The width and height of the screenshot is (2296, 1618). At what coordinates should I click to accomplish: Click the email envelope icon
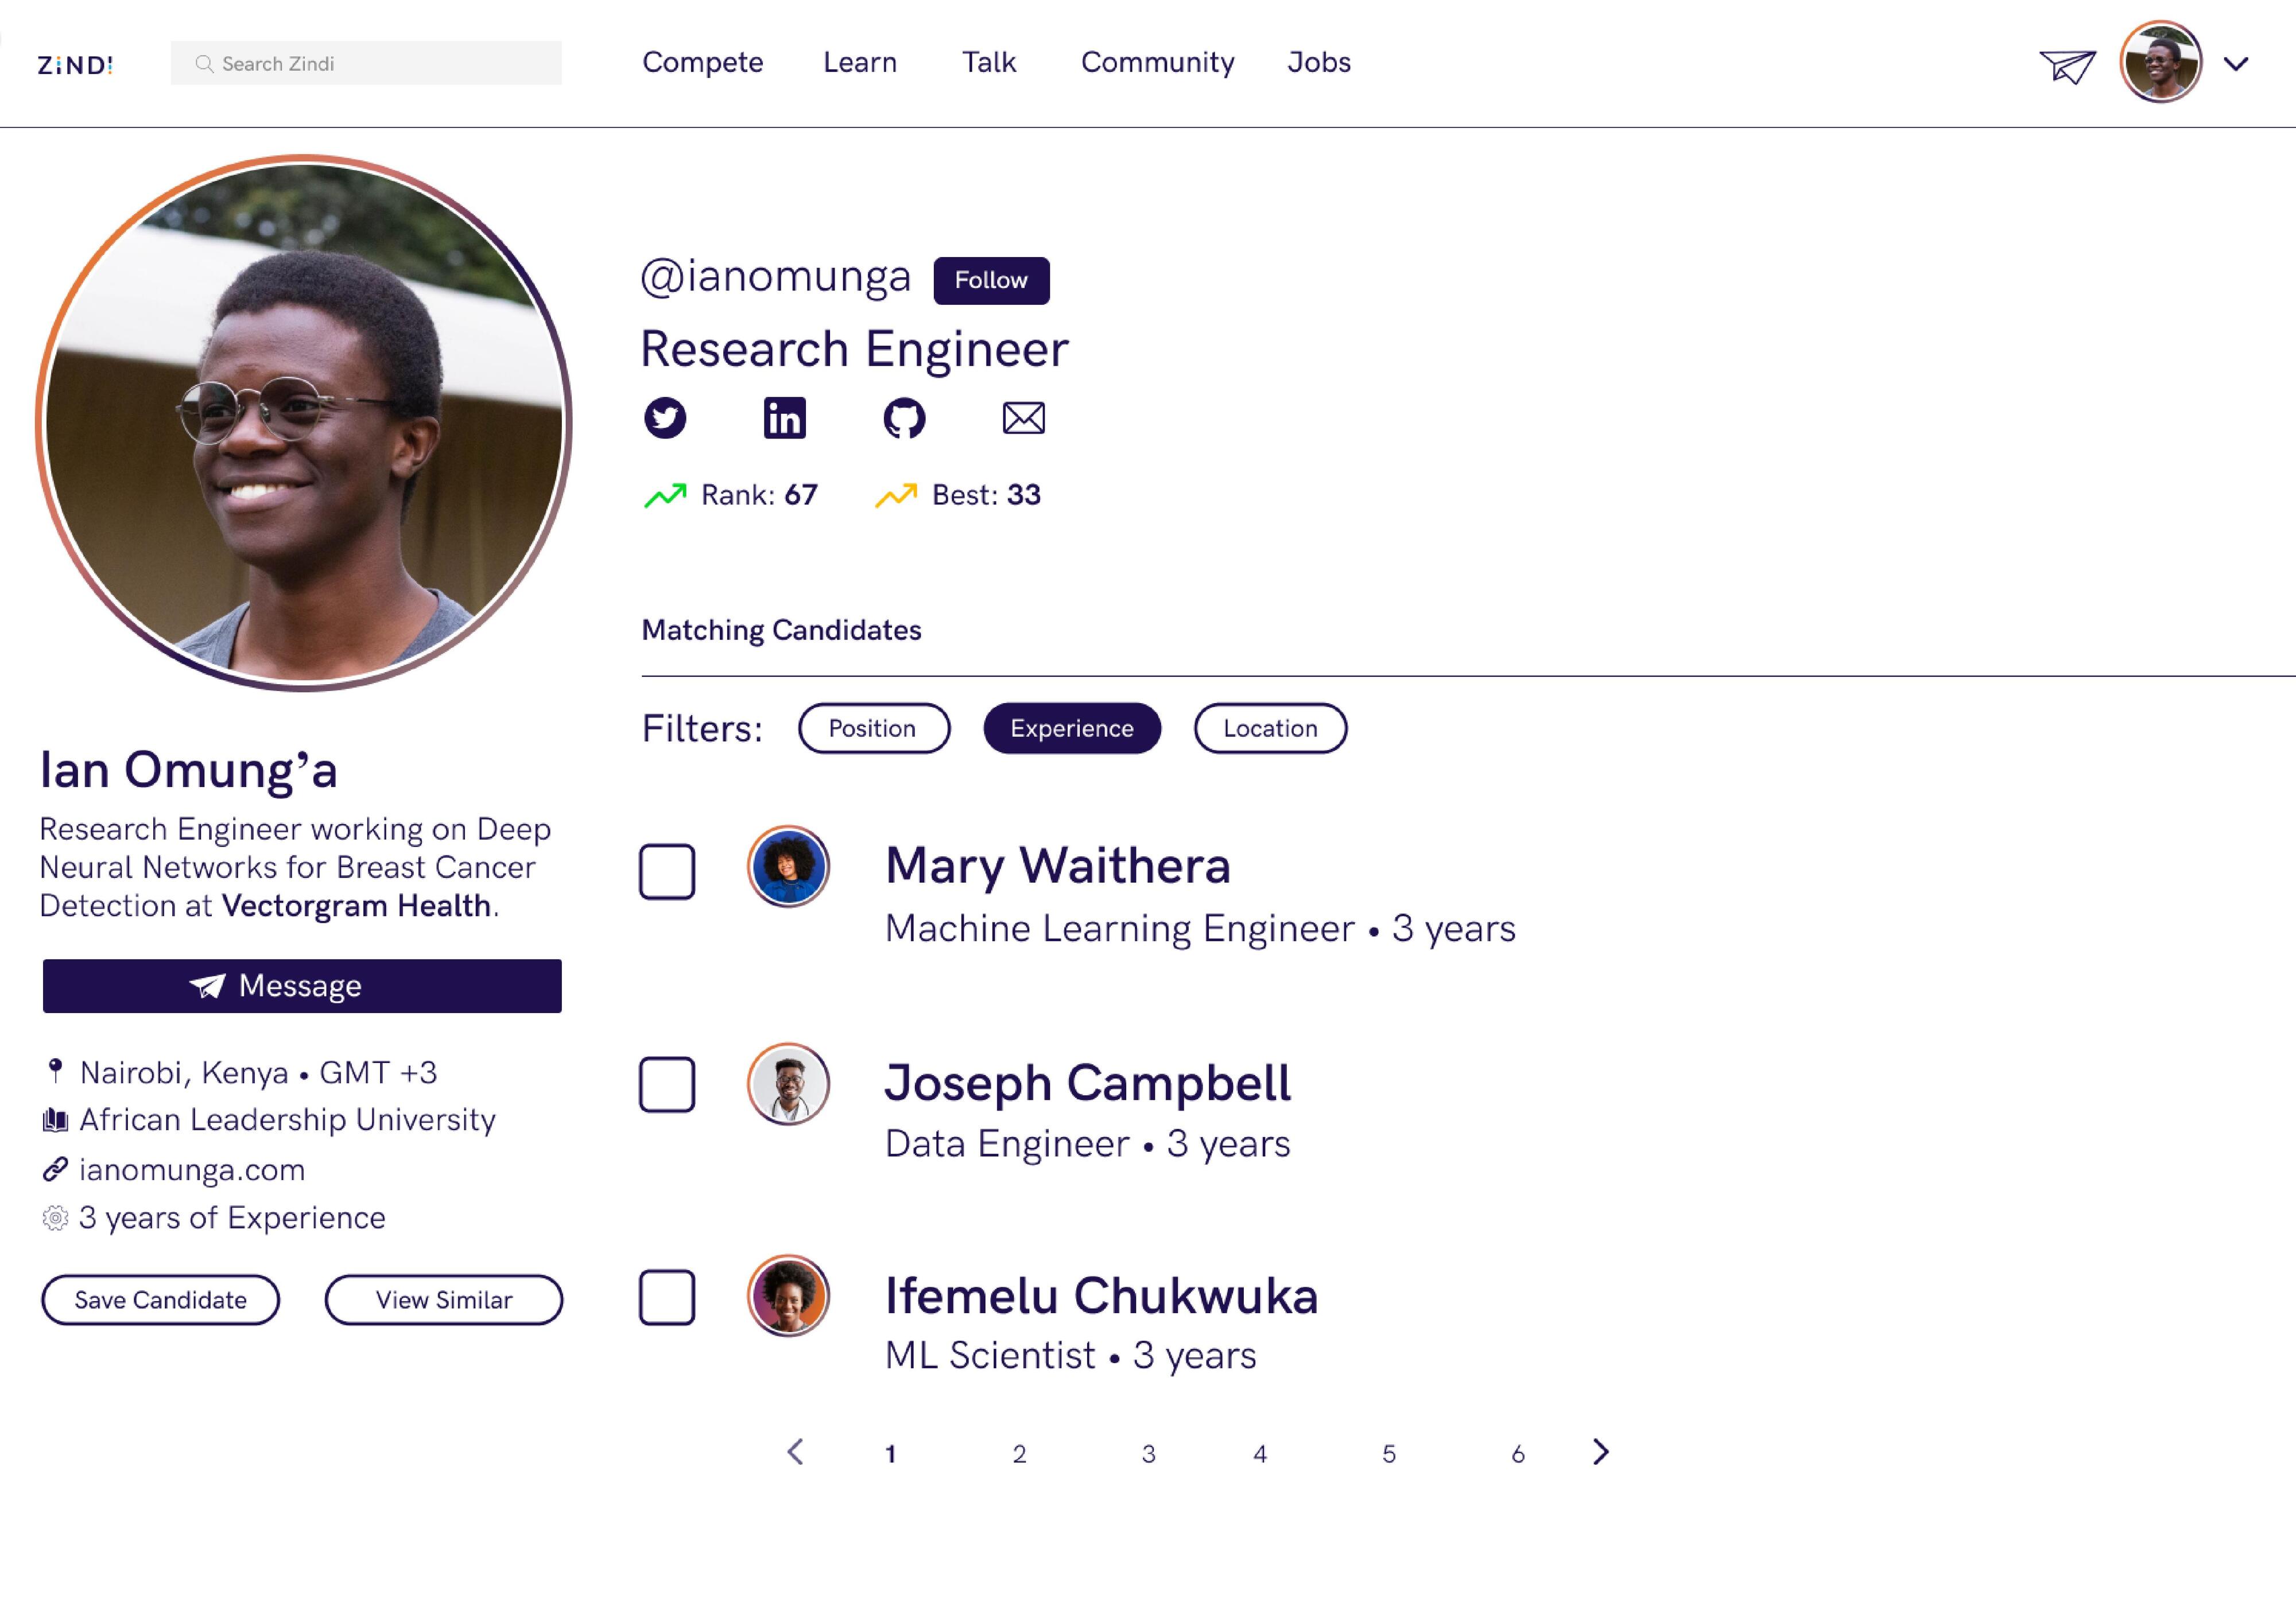[1023, 418]
